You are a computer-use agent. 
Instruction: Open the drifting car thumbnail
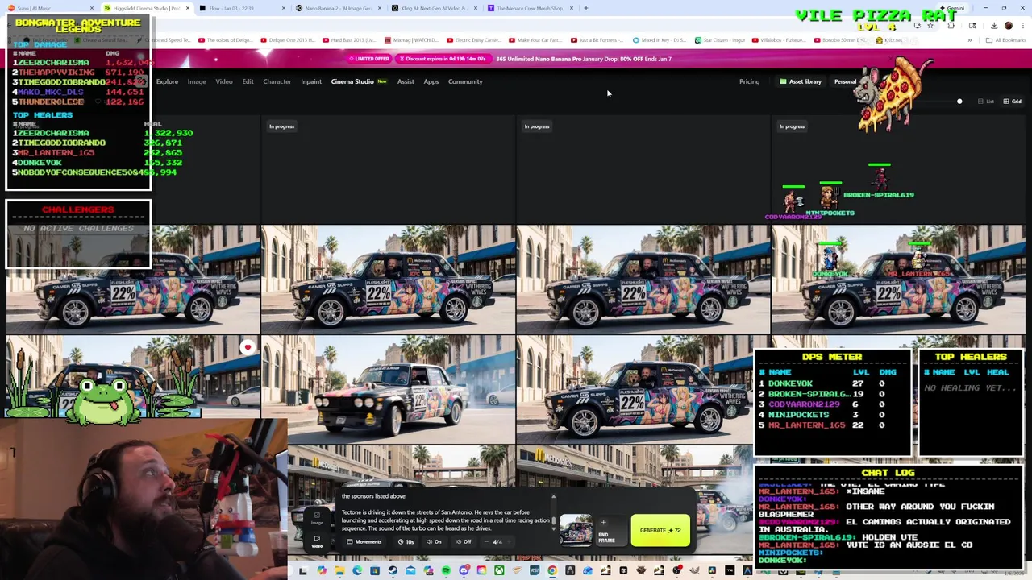tap(388, 388)
